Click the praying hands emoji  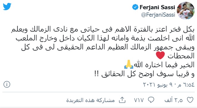coord(129,64)
